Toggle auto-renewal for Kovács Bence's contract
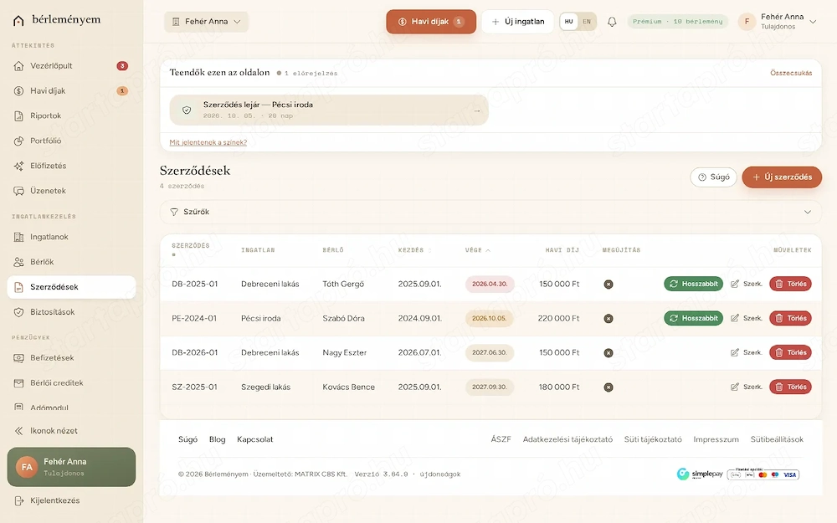 click(608, 387)
